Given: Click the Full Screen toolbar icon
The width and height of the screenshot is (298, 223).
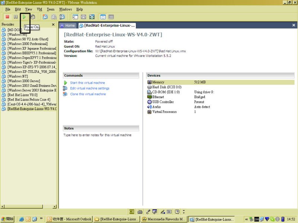Looking at the screenshot, I should pos(92,17).
